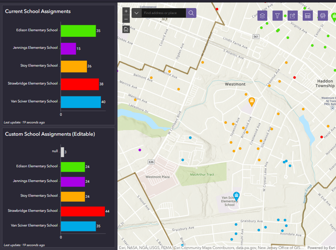Click green Edison bar in Current chart
Screen dimensions: 336x250
[78, 31]
